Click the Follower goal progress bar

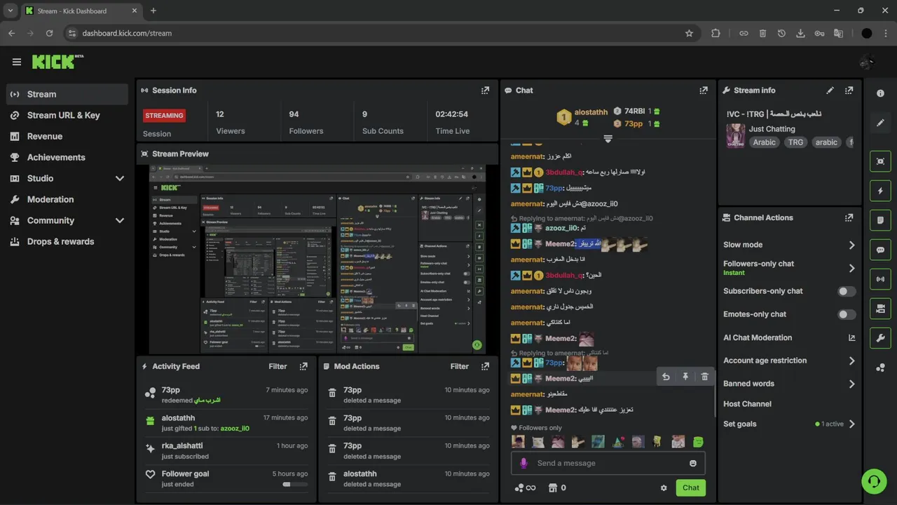pos(295,484)
